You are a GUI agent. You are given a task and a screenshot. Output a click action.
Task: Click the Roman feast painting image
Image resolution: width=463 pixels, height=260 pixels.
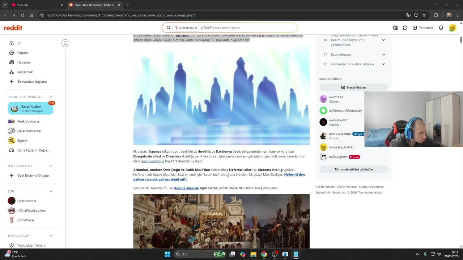click(x=221, y=221)
